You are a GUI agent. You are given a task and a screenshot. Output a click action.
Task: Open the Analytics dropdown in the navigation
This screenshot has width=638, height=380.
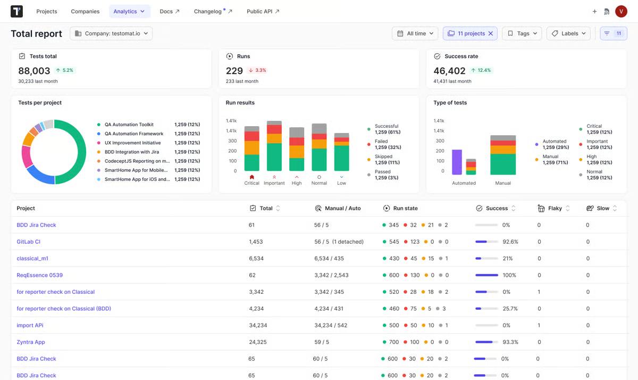coord(128,11)
